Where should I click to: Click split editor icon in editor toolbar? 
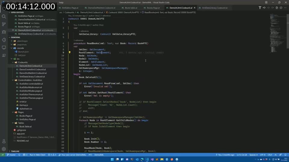pos(281,8)
